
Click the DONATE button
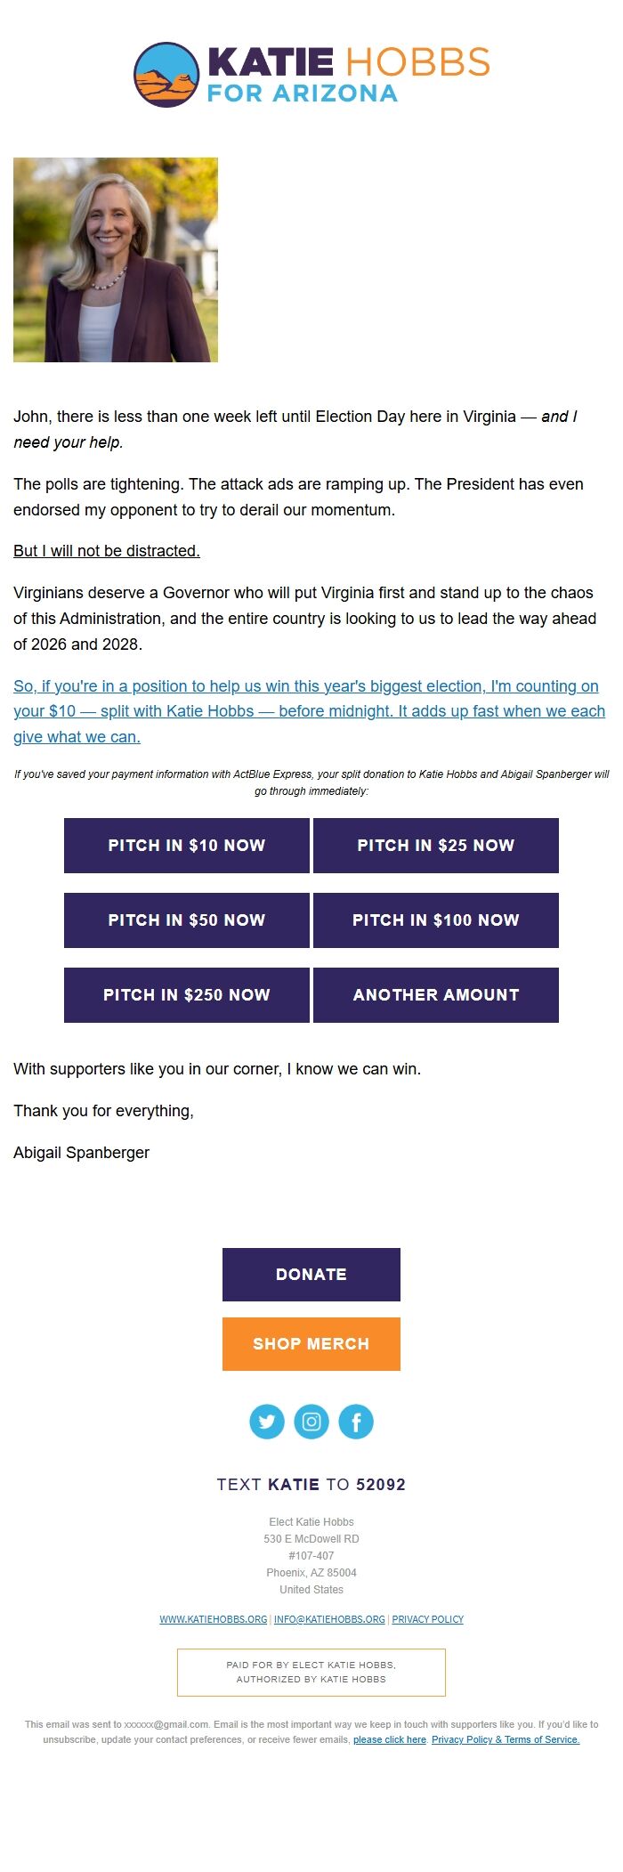(311, 1275)
